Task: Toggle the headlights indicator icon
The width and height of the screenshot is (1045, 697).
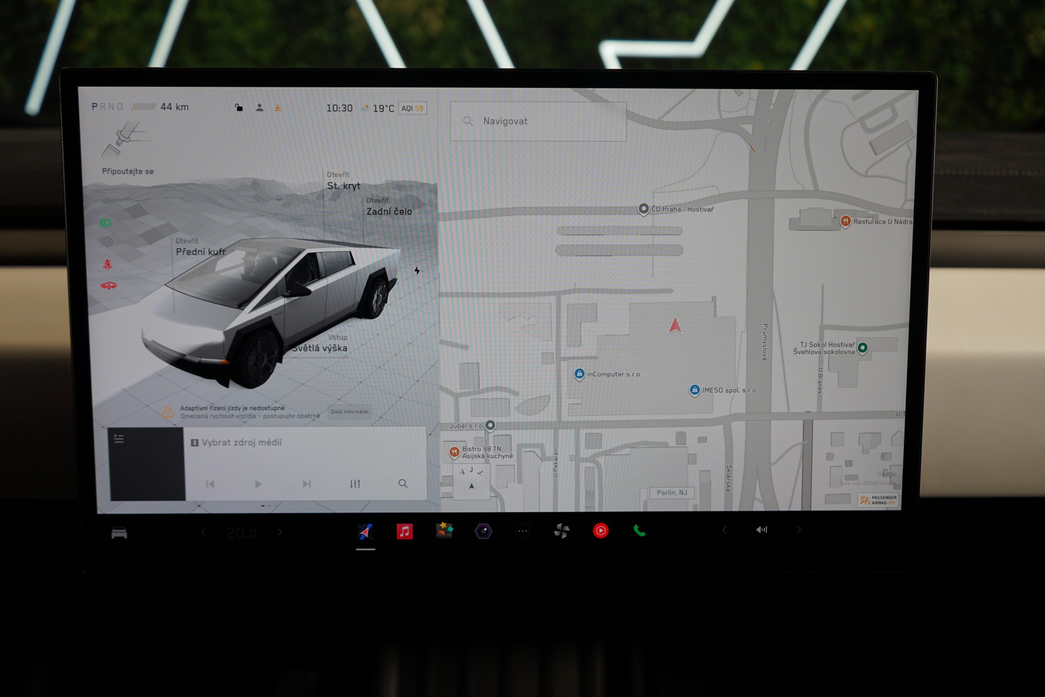Action: coord(106,223)
